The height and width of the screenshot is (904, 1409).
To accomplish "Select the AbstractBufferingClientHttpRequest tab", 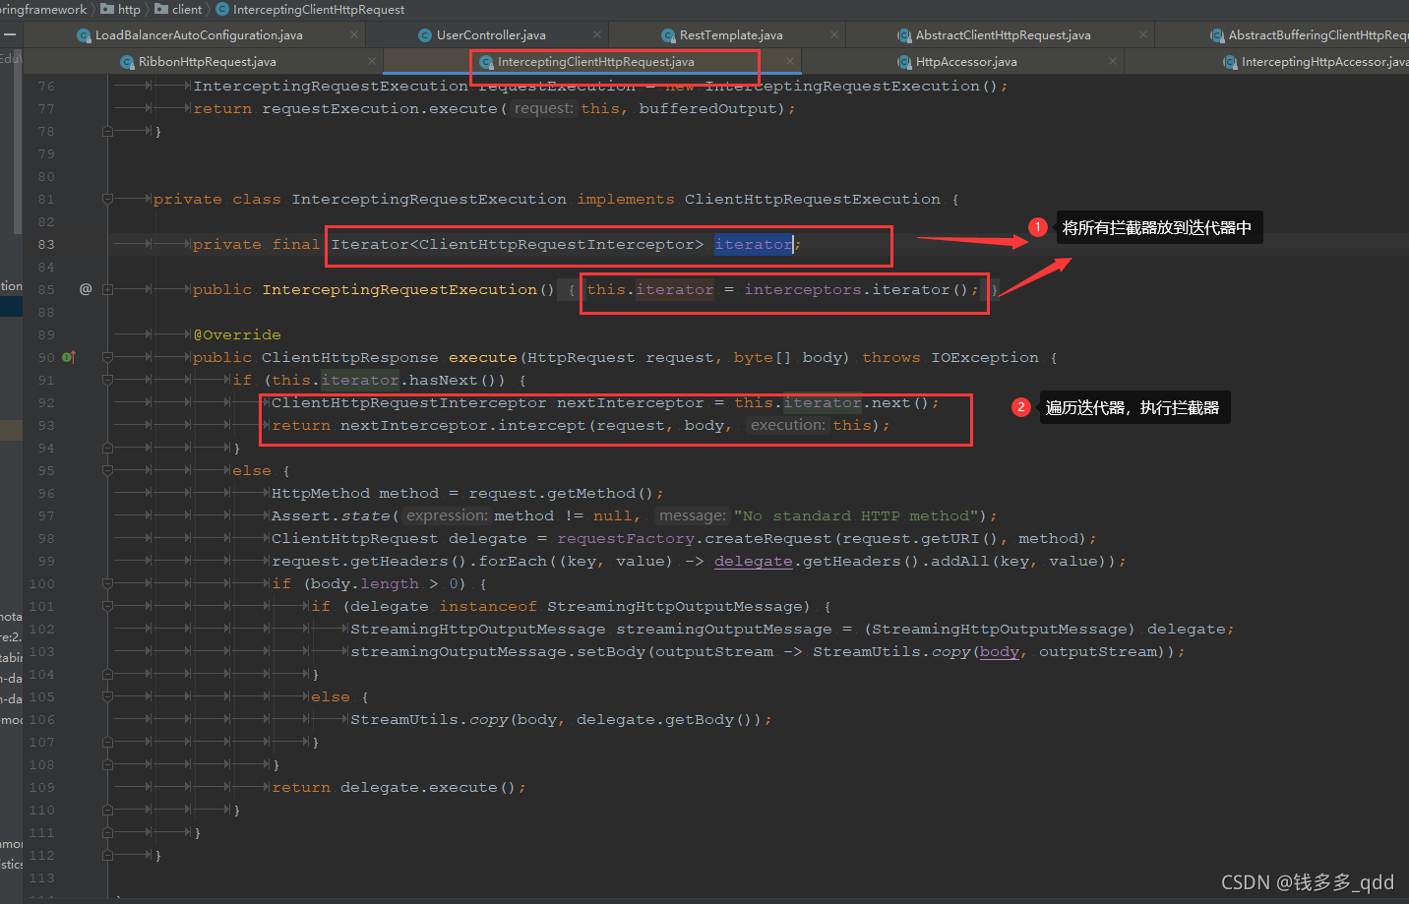I will (x=1317, y=35).
